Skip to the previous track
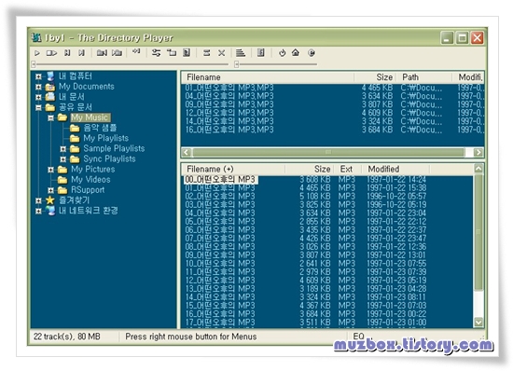The width and height of the screenshot is (513, 371). 67,53
